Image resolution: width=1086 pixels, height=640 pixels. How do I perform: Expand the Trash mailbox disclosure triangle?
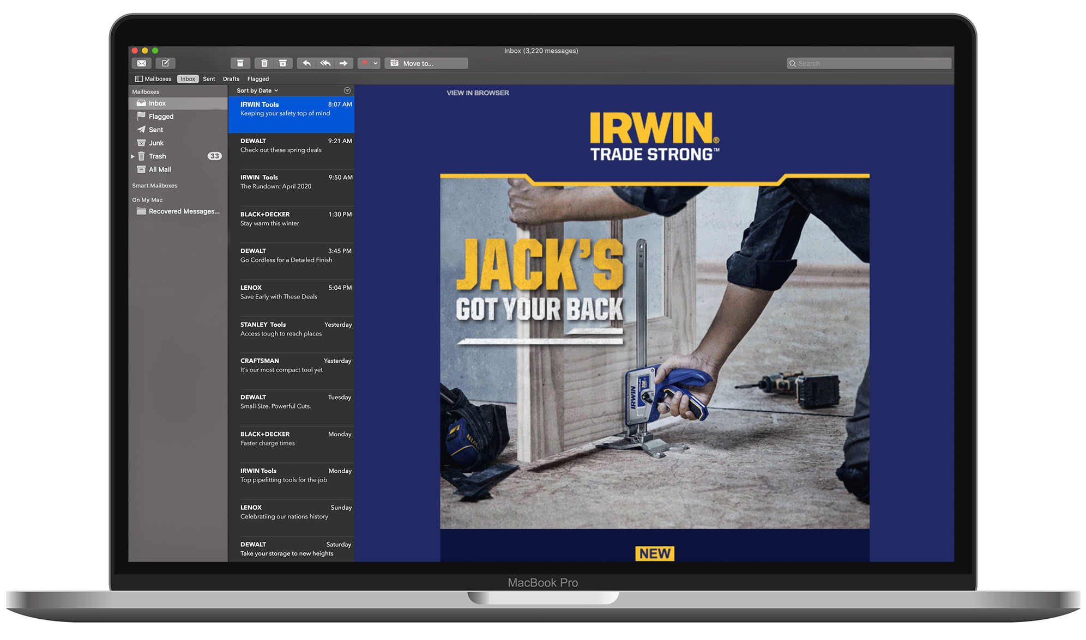132,156
